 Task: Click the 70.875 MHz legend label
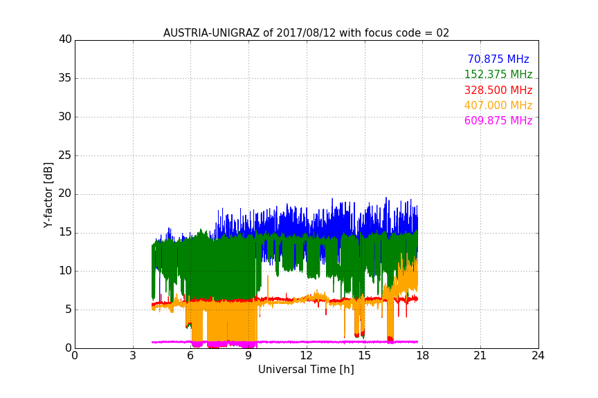(498, 59)
